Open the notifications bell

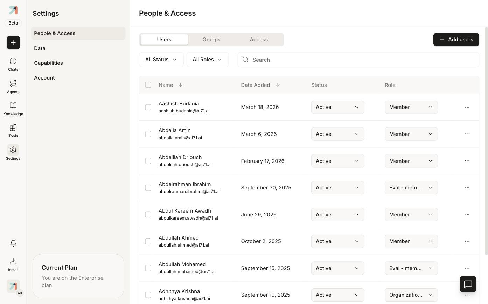pos(13,243)
